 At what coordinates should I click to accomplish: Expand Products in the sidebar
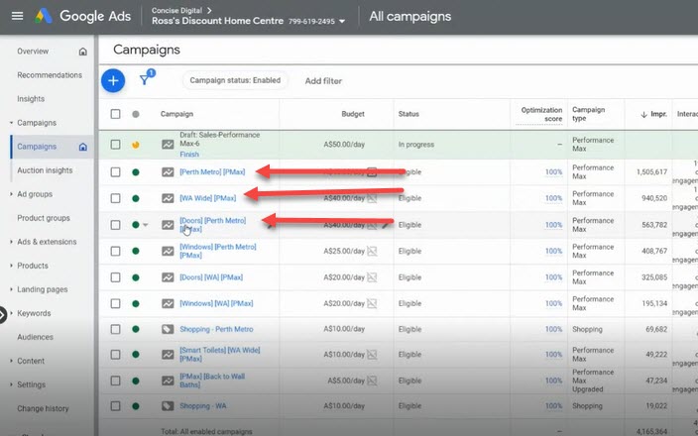(11, 266)
